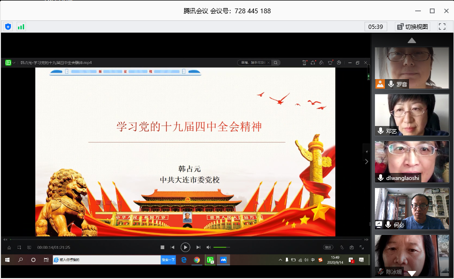Click the blue security shield icon
This screenshot has width=454, height=279.
[x=8, y=27]
